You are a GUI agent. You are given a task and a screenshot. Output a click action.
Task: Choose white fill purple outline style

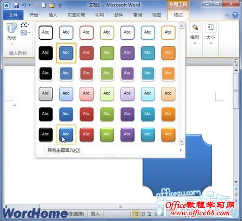tap(127, 33)
